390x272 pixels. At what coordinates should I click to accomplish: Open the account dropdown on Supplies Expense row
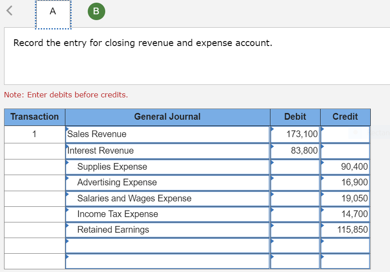click(x=68, y=163)
